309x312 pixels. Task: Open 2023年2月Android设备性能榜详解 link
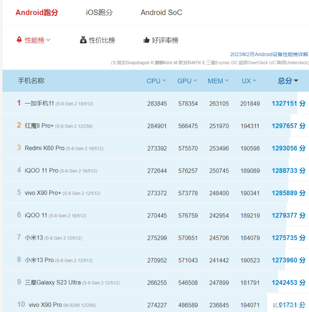tap(269, 54)
